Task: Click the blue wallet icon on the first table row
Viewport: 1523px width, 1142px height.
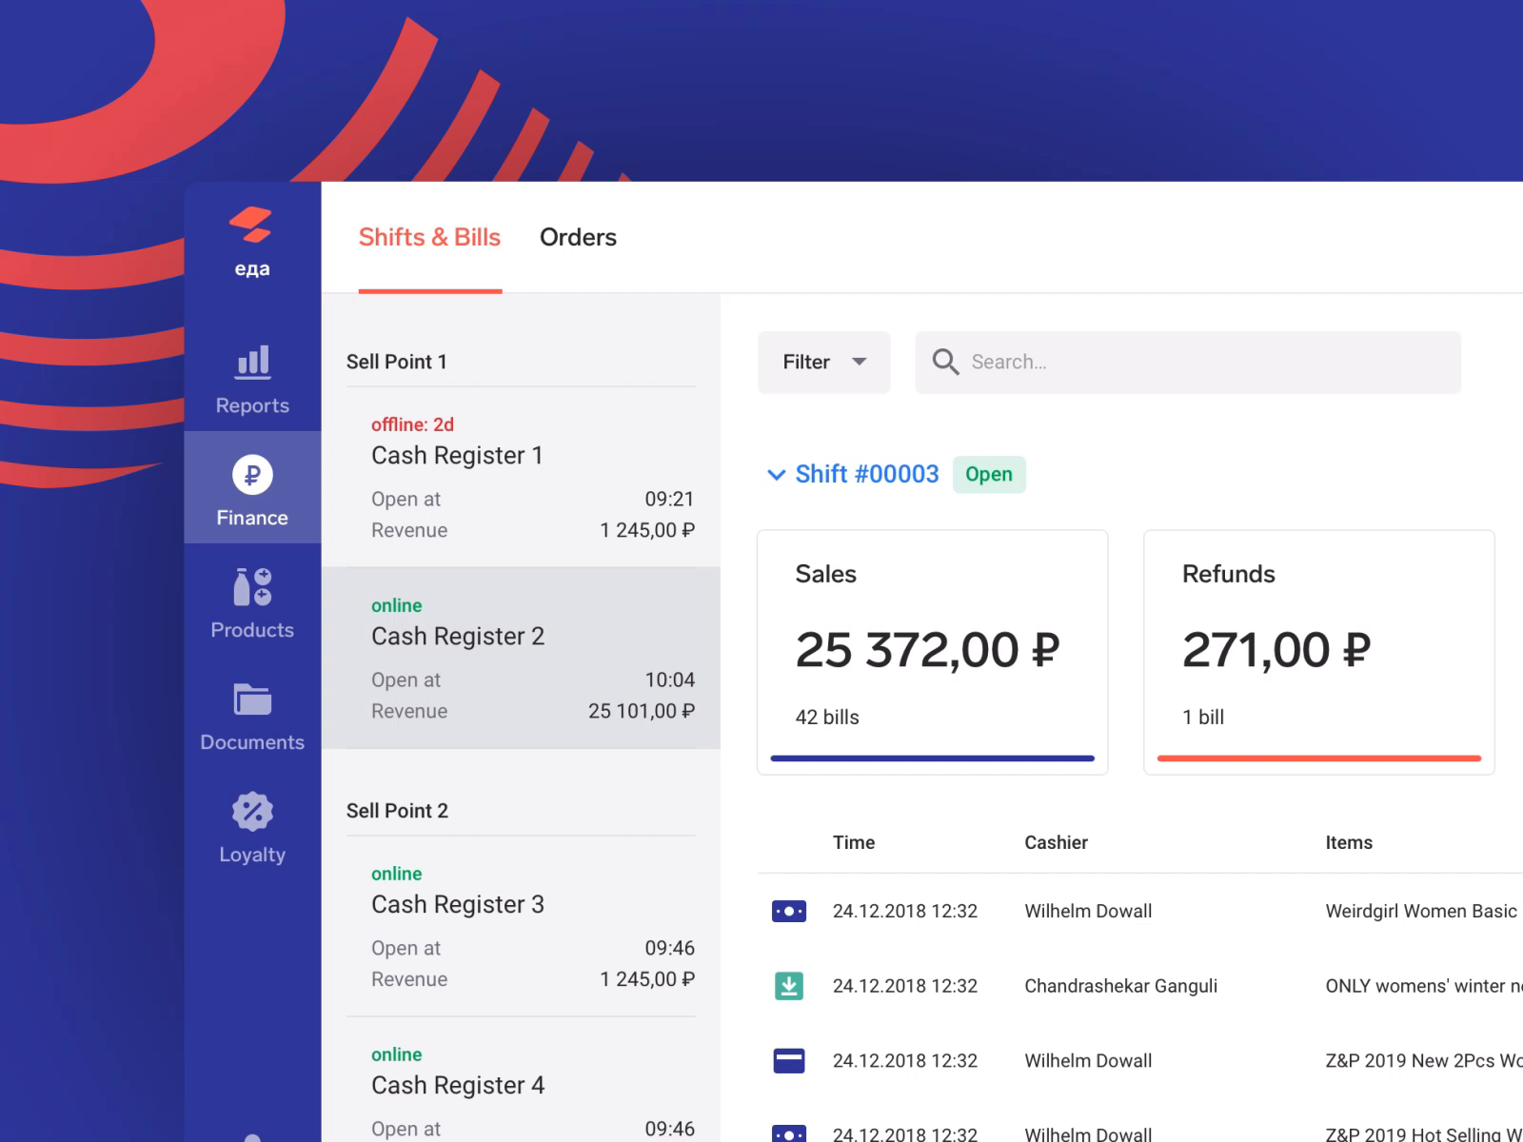Action: (x=788, y=911)
